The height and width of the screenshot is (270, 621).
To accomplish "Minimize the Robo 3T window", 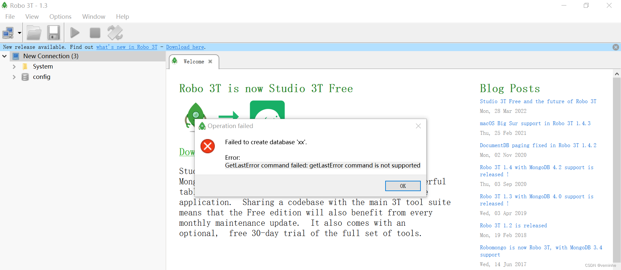I will [x=564, y=5].
